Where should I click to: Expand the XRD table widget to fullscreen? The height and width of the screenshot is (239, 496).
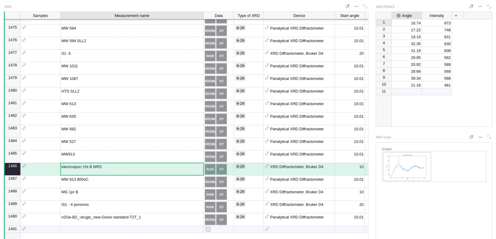point(365,6)
